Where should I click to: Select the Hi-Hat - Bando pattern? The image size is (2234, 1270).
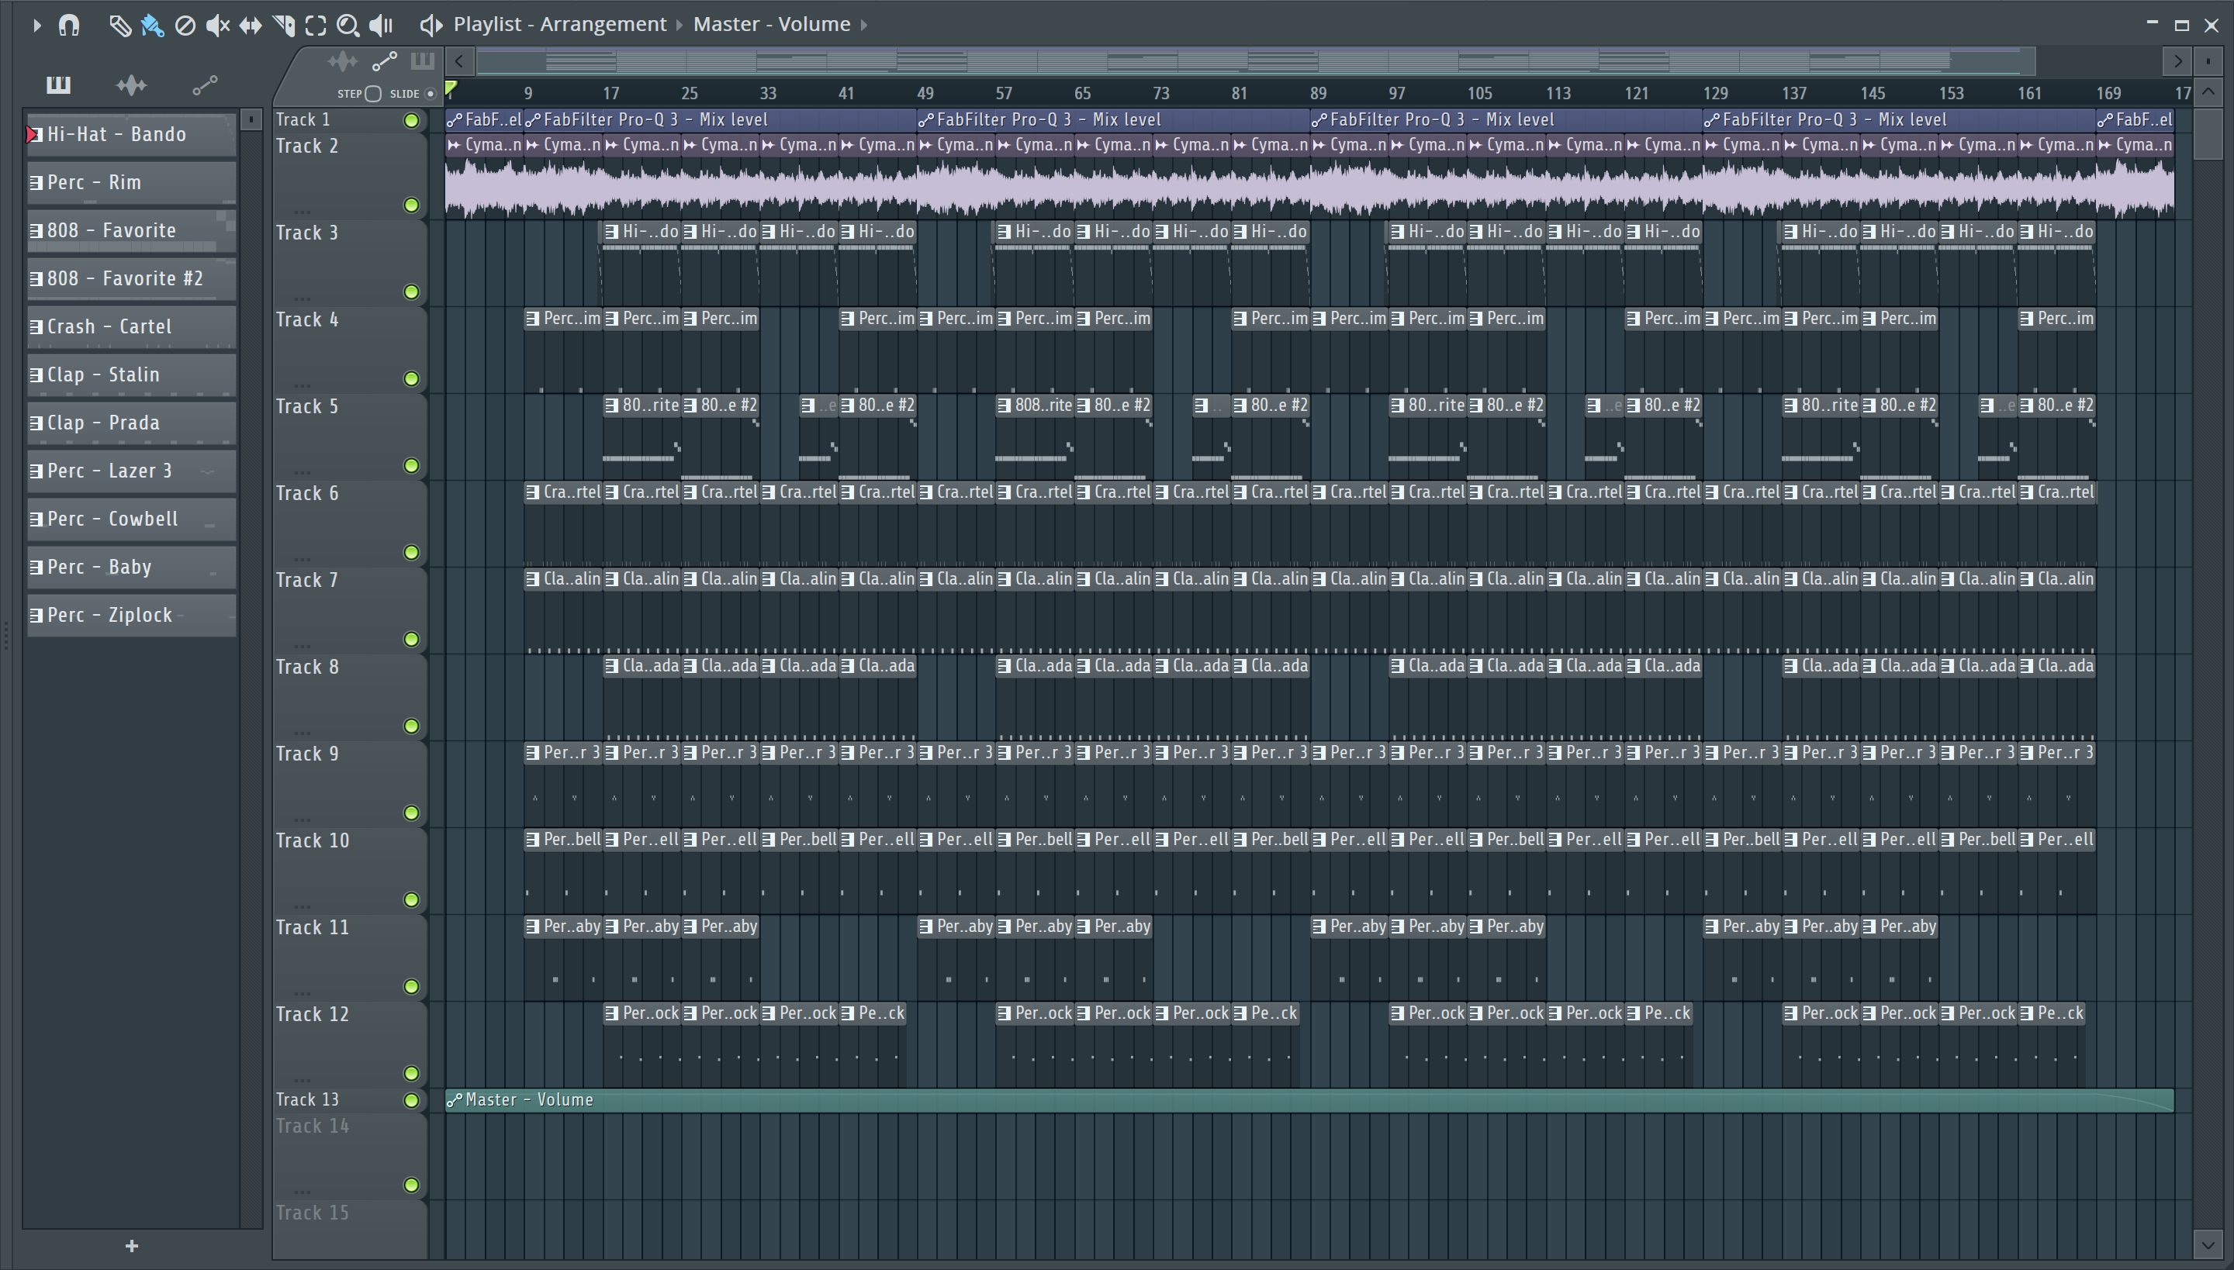coord(132,134)
